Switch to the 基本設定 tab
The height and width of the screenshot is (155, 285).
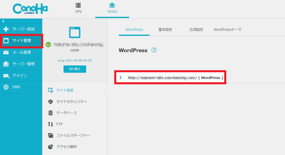pyautogui.click(x=165, y=30)
